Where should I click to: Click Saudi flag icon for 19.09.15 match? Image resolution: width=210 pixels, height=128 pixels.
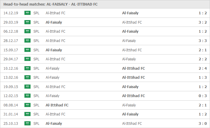(x=27, y=87)
